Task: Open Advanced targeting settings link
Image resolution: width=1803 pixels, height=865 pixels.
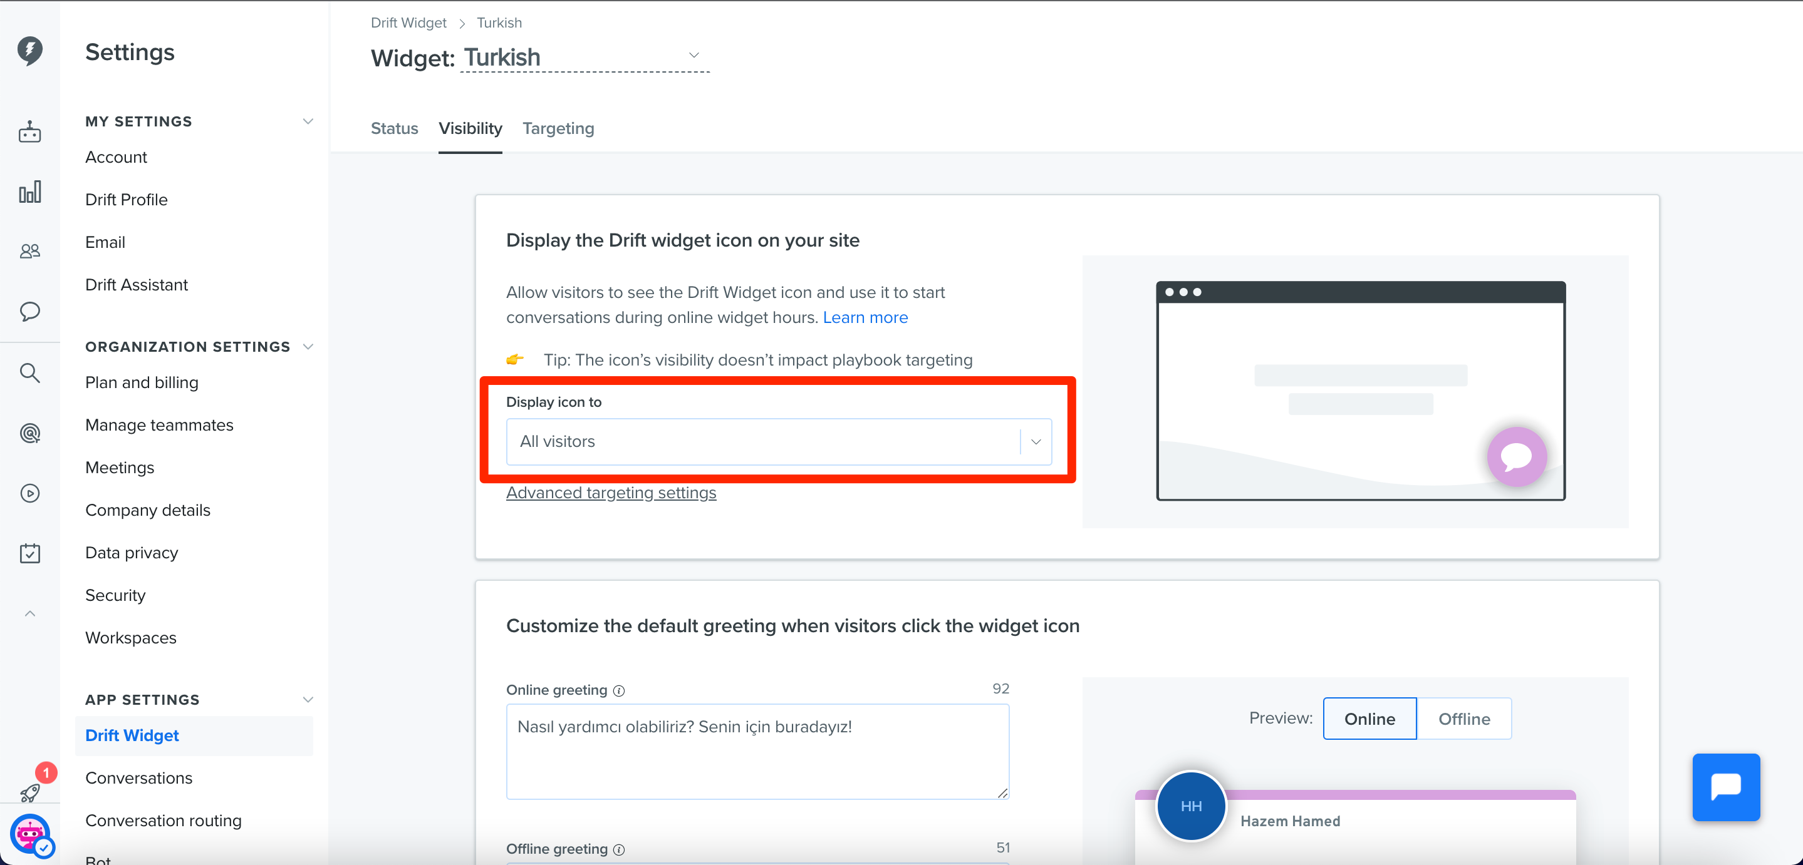Action: pos(610,493)
